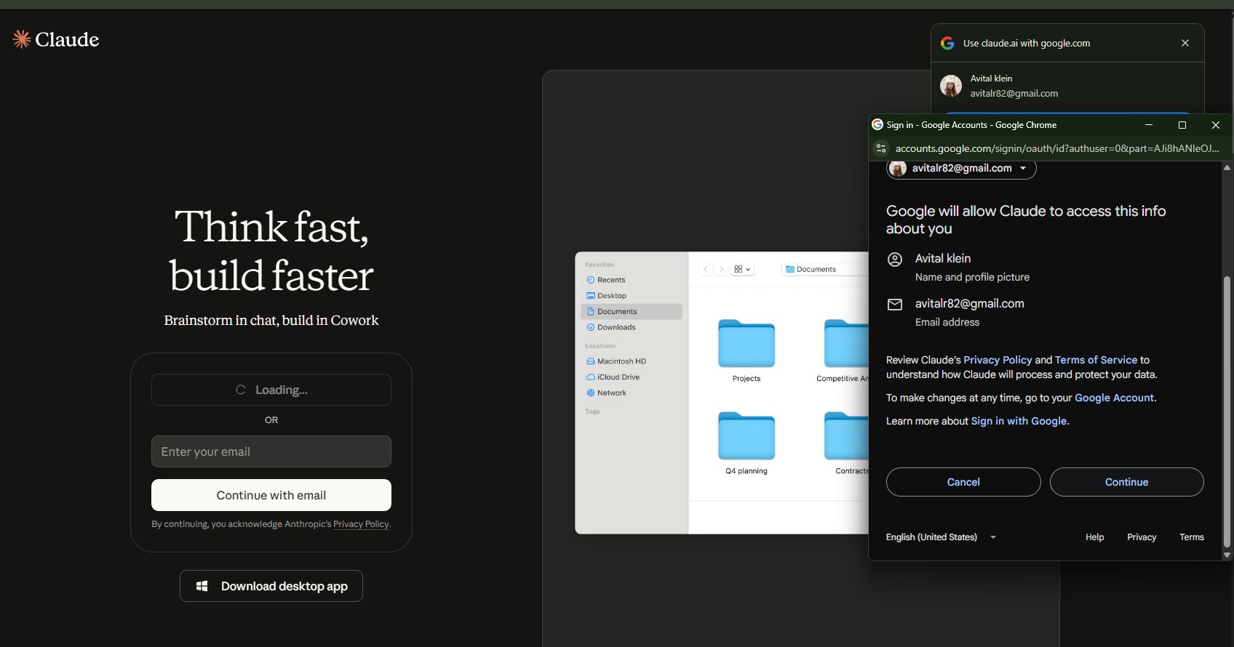Click the scroll-up arrow in the Google popup
This screenshot has width=1234, height=647.
pos(1227,168)
